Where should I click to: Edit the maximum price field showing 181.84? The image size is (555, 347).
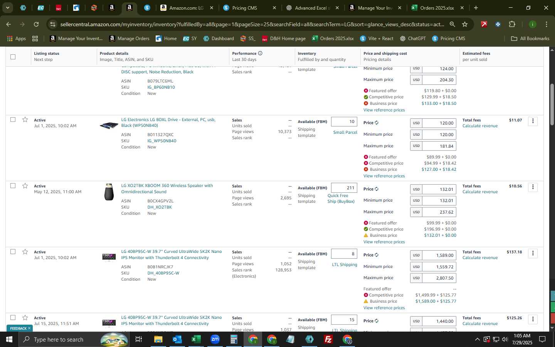(439, 146)
